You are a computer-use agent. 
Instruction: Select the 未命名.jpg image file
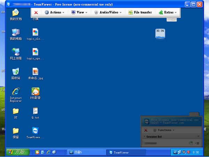(x=36, y=72)
